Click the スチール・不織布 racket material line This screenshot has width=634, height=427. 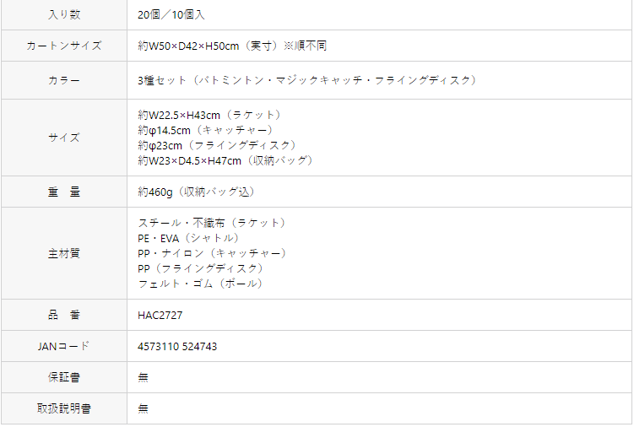(212, 223)
